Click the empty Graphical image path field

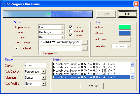point(59,48)
